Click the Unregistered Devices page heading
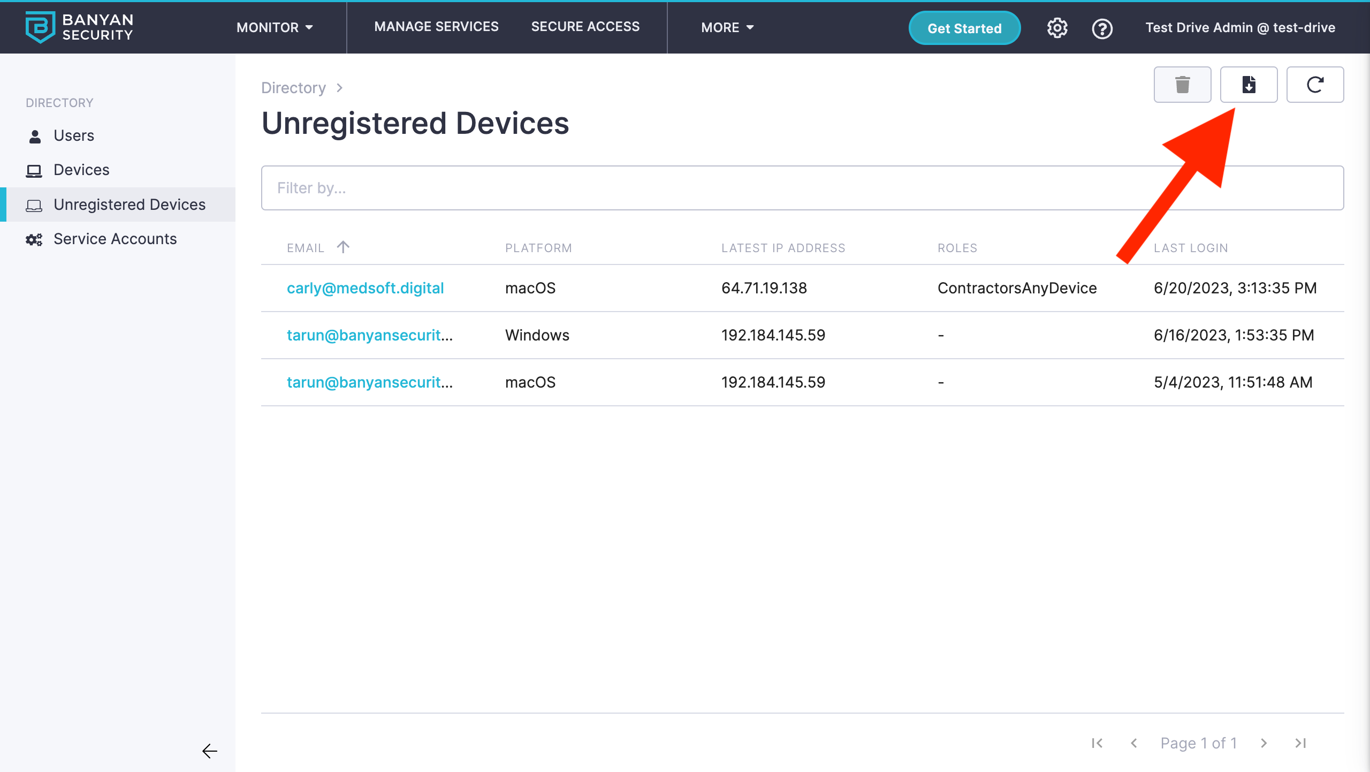 coord(415,123)
